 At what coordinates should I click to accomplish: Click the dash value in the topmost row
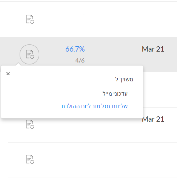[x=83, y=15]
